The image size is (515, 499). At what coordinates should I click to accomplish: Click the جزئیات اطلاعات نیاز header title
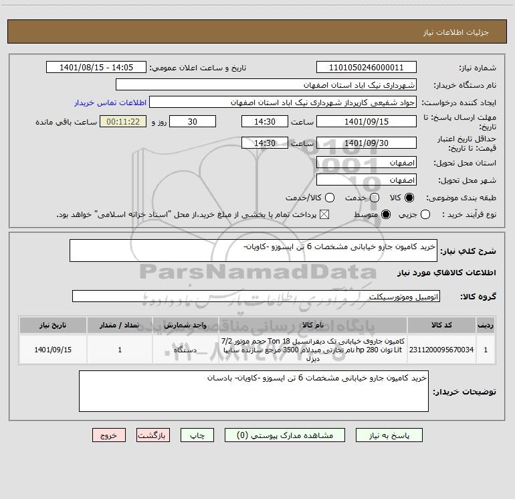[x=456, y=32]
